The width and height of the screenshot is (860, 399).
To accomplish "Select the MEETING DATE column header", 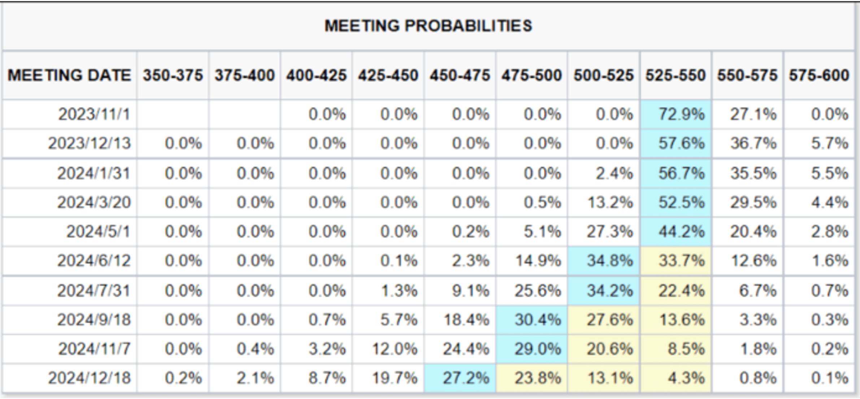I will 69,75.
